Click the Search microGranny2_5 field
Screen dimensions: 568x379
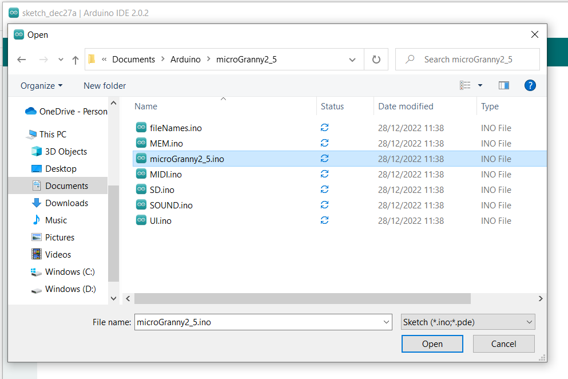467,60
